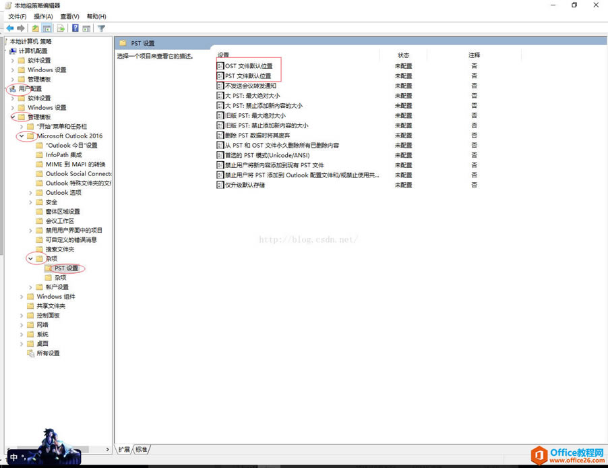Open the 操作(A) menu

click(x=43, y=16)
